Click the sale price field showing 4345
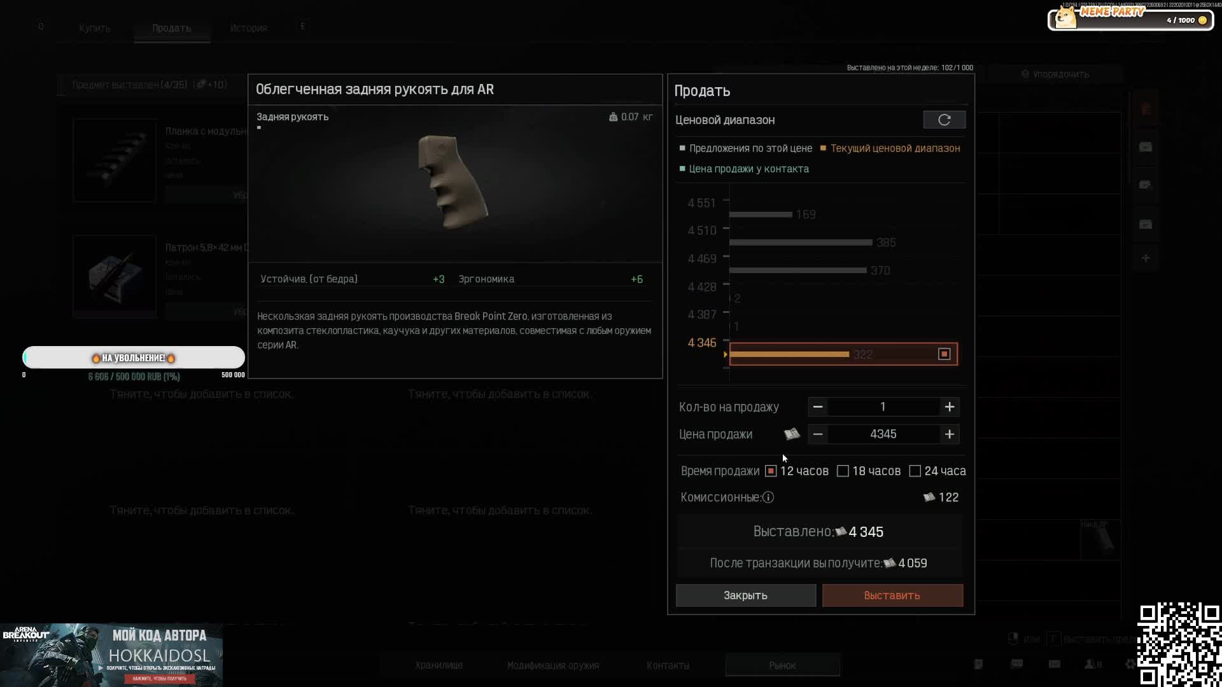Screen dimensions: 1222x687 pyautogui.click(x=883, y=434)
